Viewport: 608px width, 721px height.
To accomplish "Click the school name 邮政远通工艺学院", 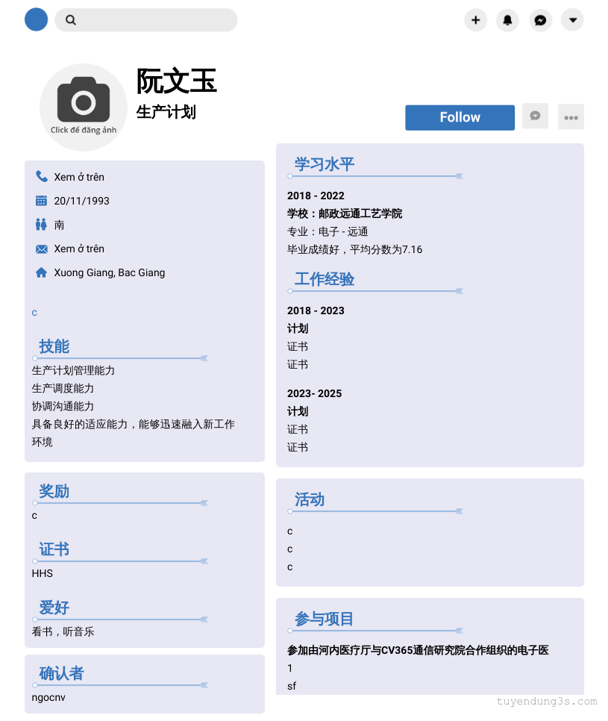I will [x=360, y=213].
